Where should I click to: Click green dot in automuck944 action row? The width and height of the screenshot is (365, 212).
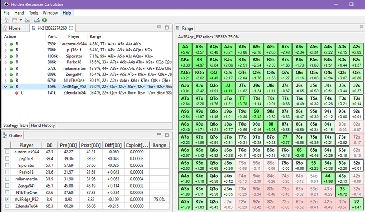tap(11, 44)
